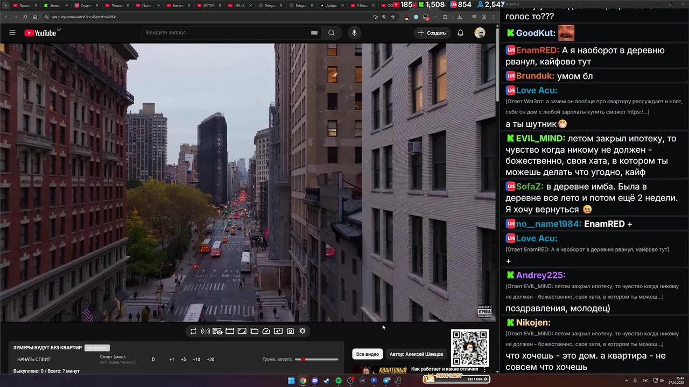
Task: Open the extension settings gear icon
Action: pos(303,331)
